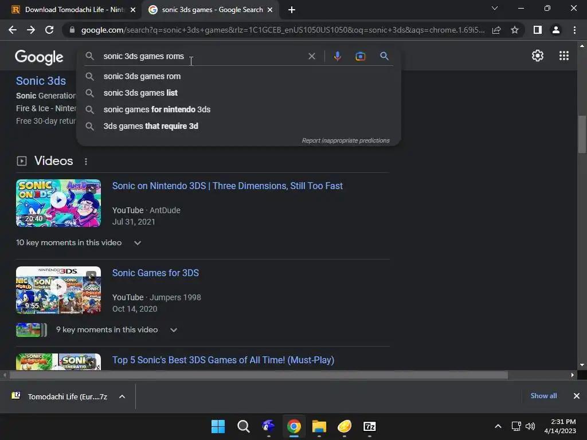Search by image with Google Lens
Screen dimensions: 587x440
point(360,56)
